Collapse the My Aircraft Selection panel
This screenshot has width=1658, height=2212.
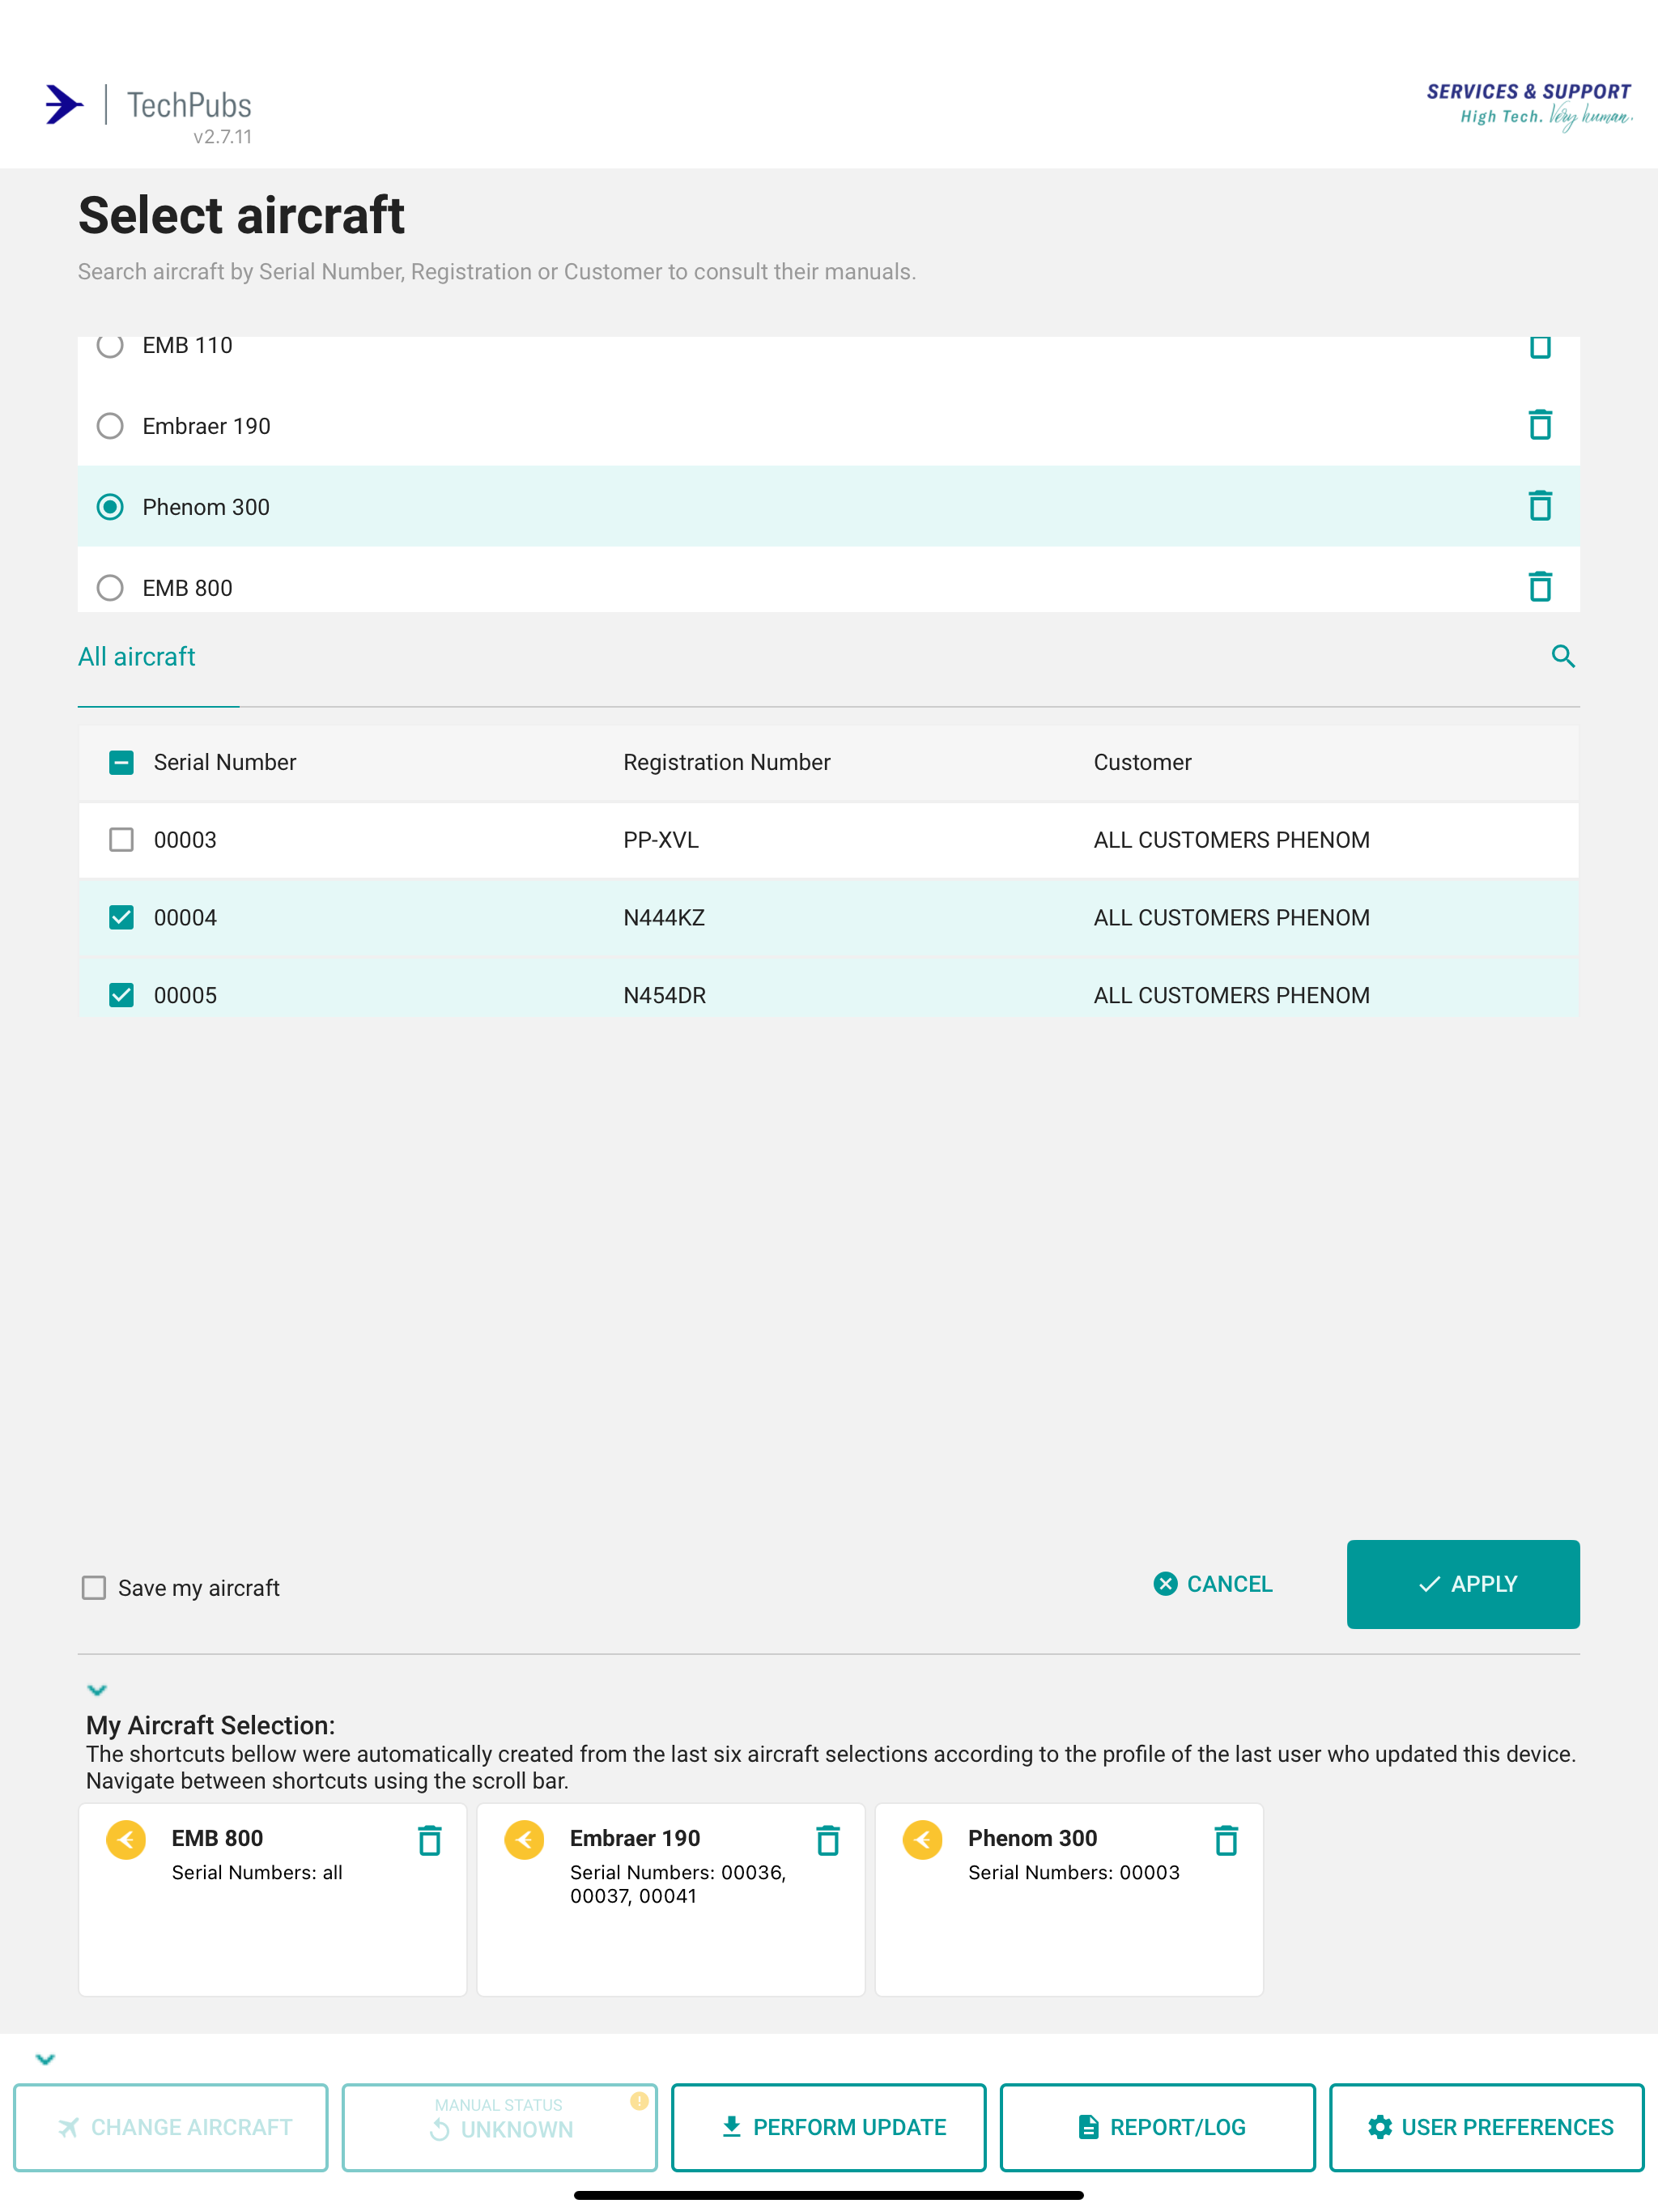point(97,1690)
